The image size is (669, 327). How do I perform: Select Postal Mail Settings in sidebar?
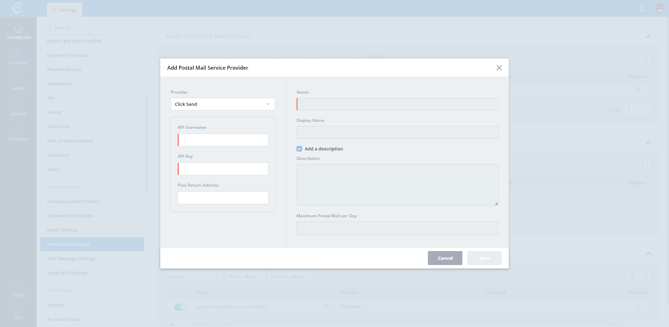[x=92, y=244]
